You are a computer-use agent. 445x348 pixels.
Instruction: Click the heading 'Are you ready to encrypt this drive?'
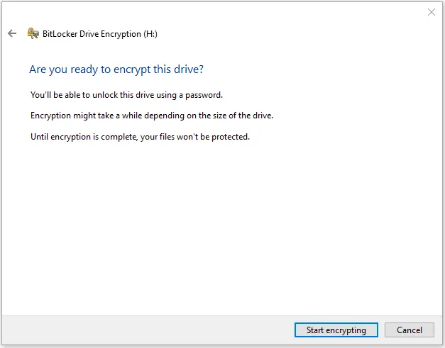[x=116, y=69]
